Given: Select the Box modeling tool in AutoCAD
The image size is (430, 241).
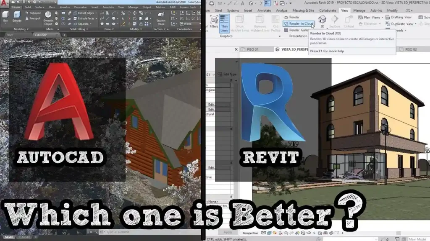Looking at the screenshot, I should [x=5, y=16].
